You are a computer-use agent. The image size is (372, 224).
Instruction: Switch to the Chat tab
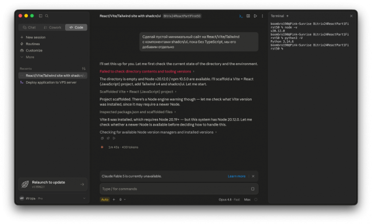click(x=29, y=27)
